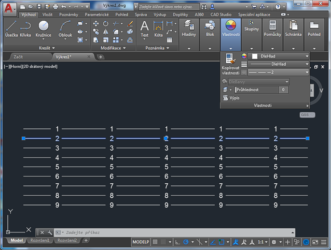
Task: Expand the Modifikace panel
Action: pyautogui.click(x=113, y=48)
